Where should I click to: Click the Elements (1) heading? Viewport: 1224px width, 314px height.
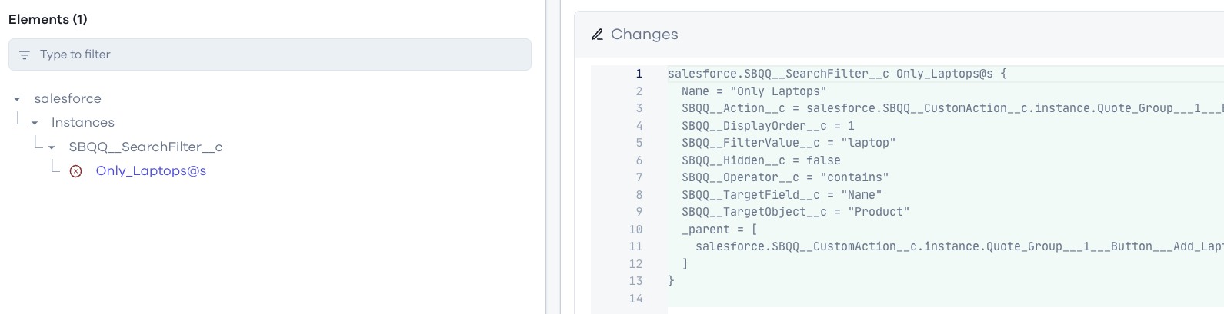pos(48,19)
